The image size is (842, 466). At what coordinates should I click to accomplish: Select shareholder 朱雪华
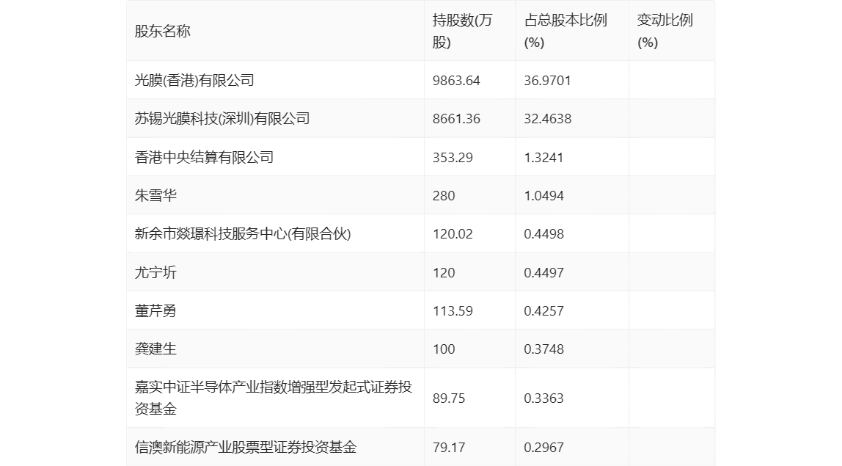point(155,196)
